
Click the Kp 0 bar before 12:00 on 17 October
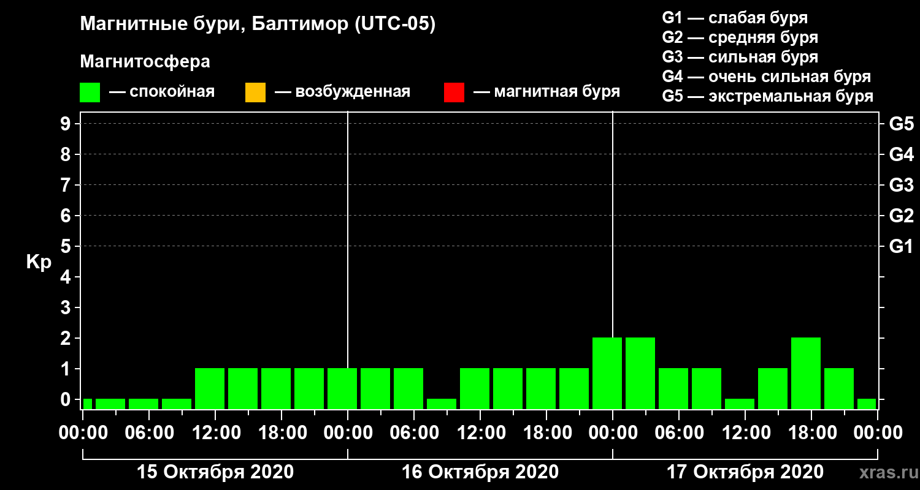[740, 404]
